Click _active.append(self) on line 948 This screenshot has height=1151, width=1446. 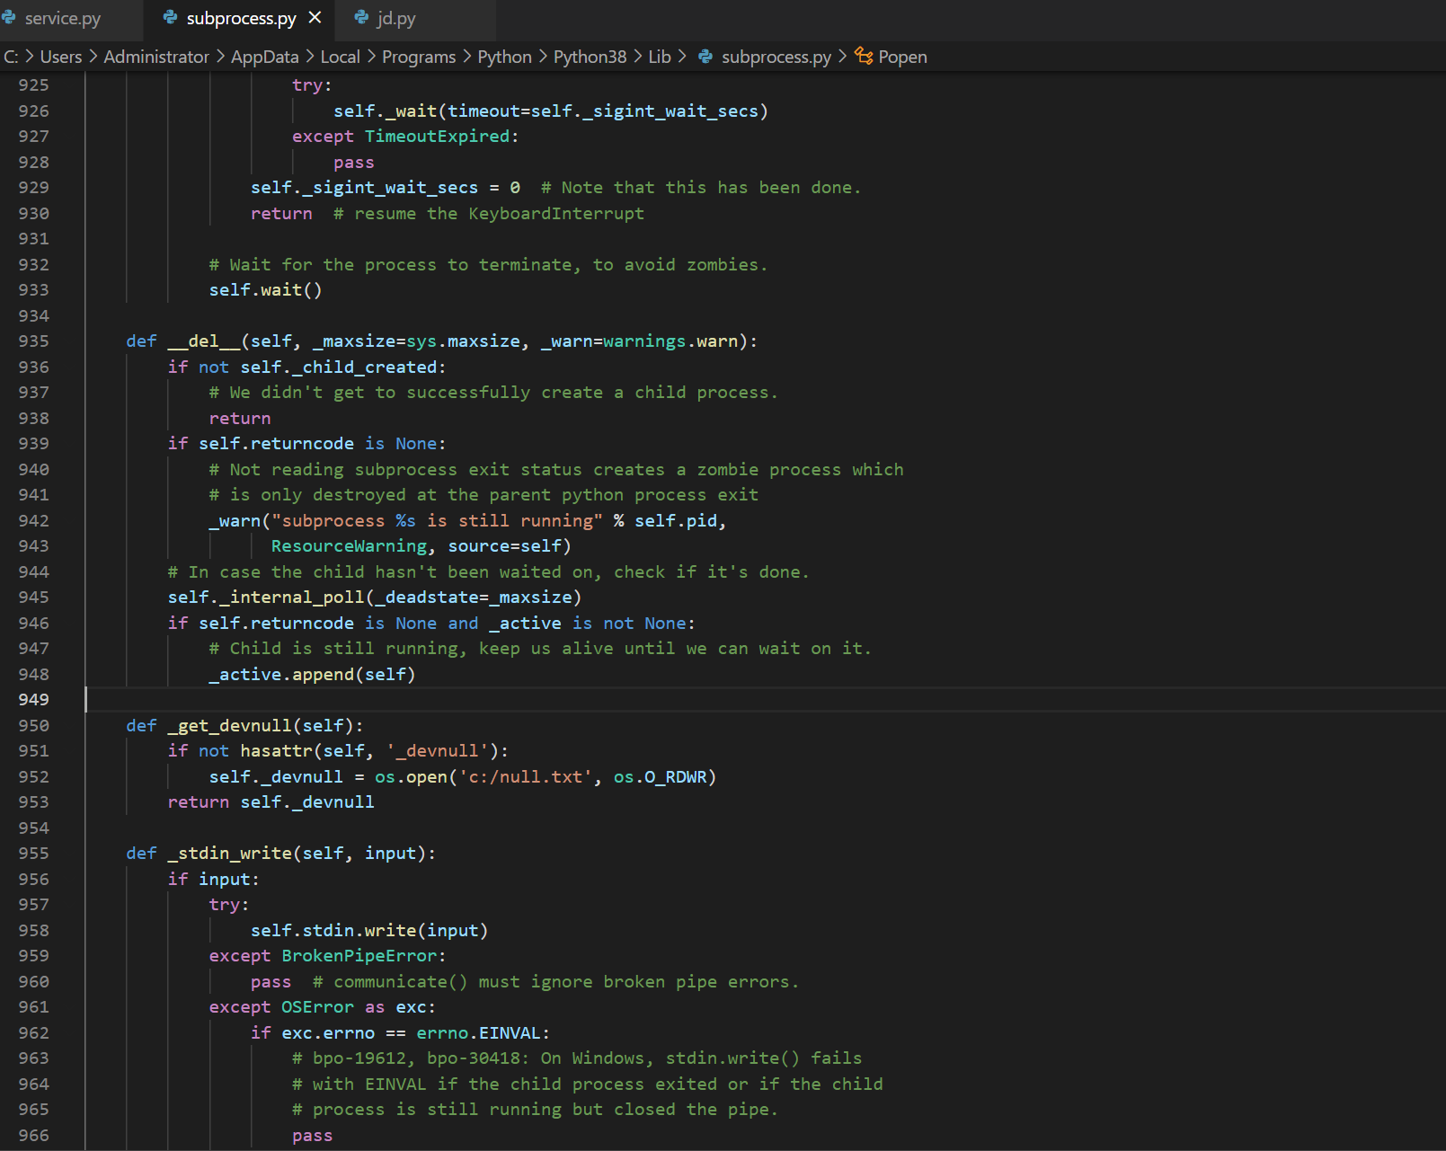click(312, 674)
